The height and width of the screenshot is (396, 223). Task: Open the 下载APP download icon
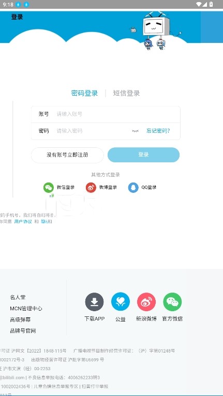pos(94,302)
